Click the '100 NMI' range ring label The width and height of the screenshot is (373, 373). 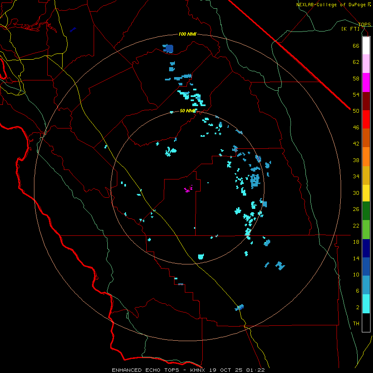187,34
